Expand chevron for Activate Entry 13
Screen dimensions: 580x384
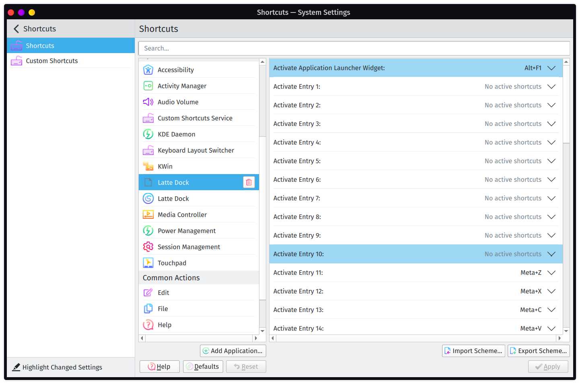coord(551,310)
